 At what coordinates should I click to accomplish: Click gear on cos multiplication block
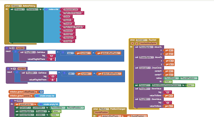tap(63, 52)
